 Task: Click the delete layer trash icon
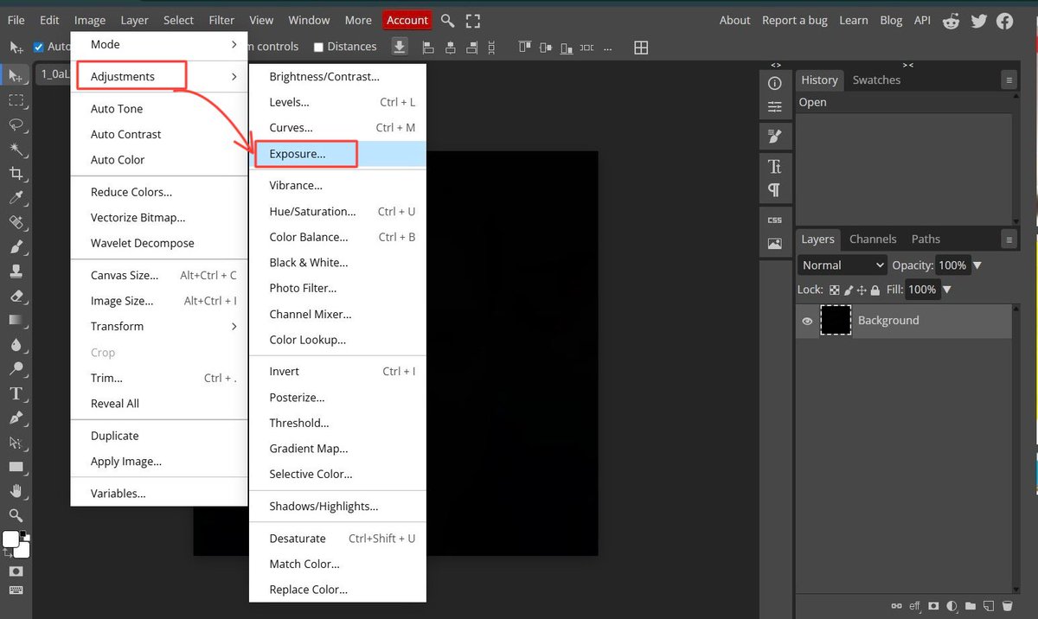click(x=1008, y=606)
